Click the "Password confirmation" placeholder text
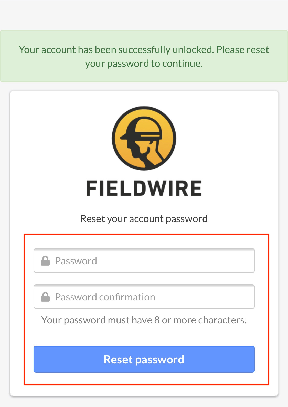The width and height of the screenshot is (288, 407). tap(105, 297)
